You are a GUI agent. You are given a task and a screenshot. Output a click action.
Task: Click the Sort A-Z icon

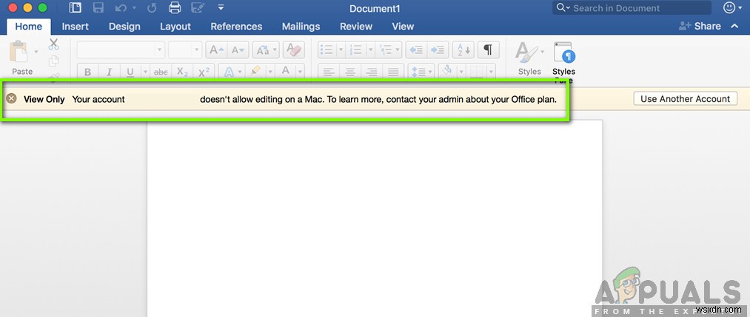[463, 50]
